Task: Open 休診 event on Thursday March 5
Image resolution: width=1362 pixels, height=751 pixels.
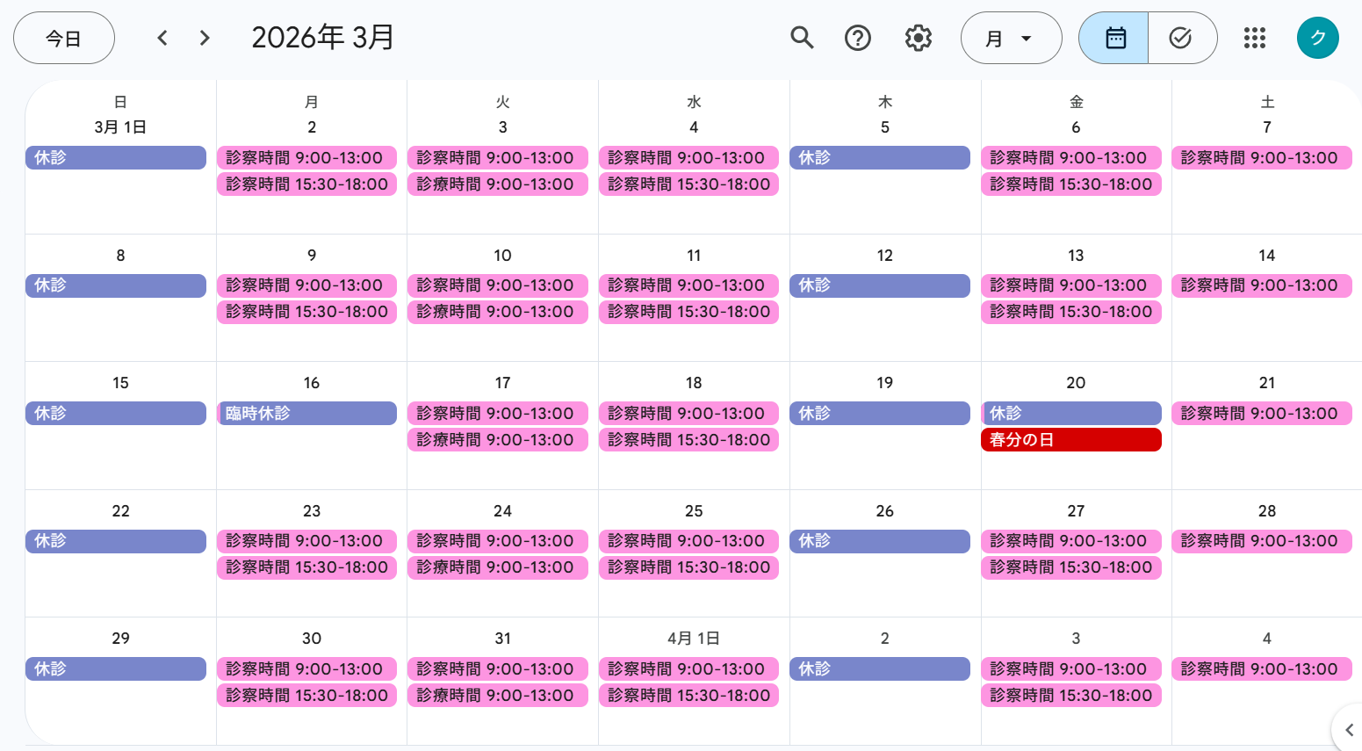Action: coord(879,158)
